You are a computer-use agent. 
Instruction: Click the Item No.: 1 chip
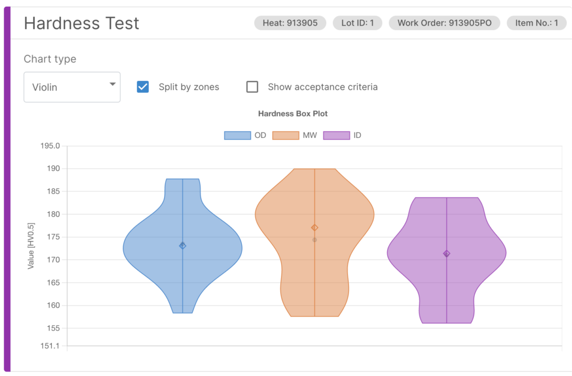tap(537, 23)
